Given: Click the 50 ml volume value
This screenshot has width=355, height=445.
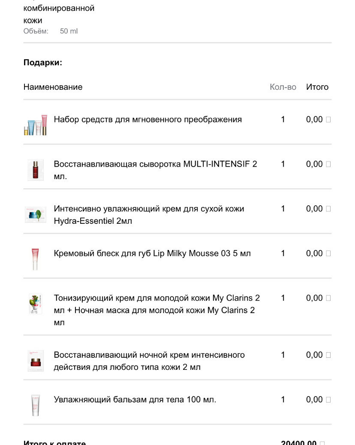Looking at the screenshot, I should pyautogui.click(x=69, y=31).
